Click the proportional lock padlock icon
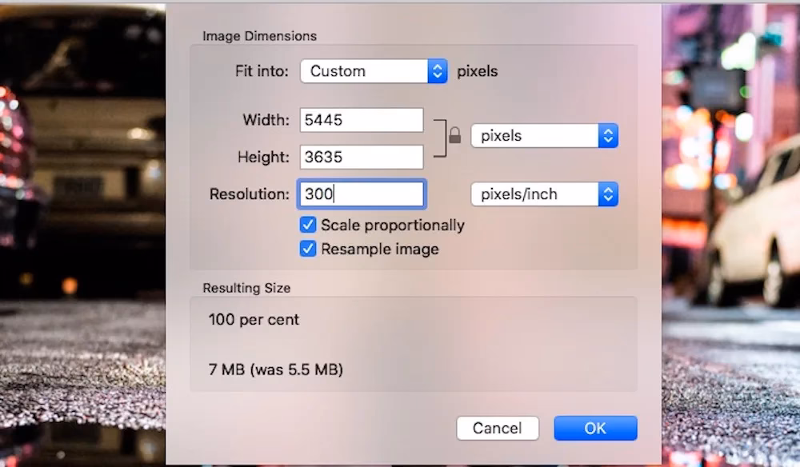 click(454, 136)
